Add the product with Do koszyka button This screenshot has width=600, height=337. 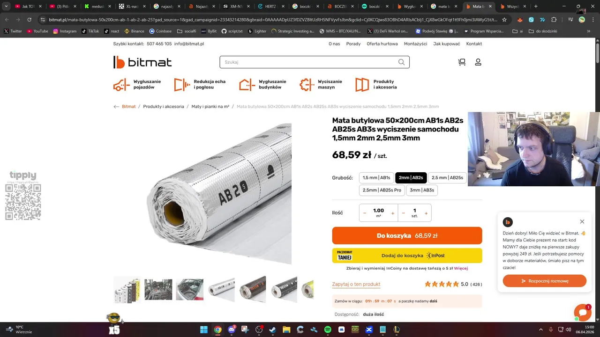click(x=407, y=235)
